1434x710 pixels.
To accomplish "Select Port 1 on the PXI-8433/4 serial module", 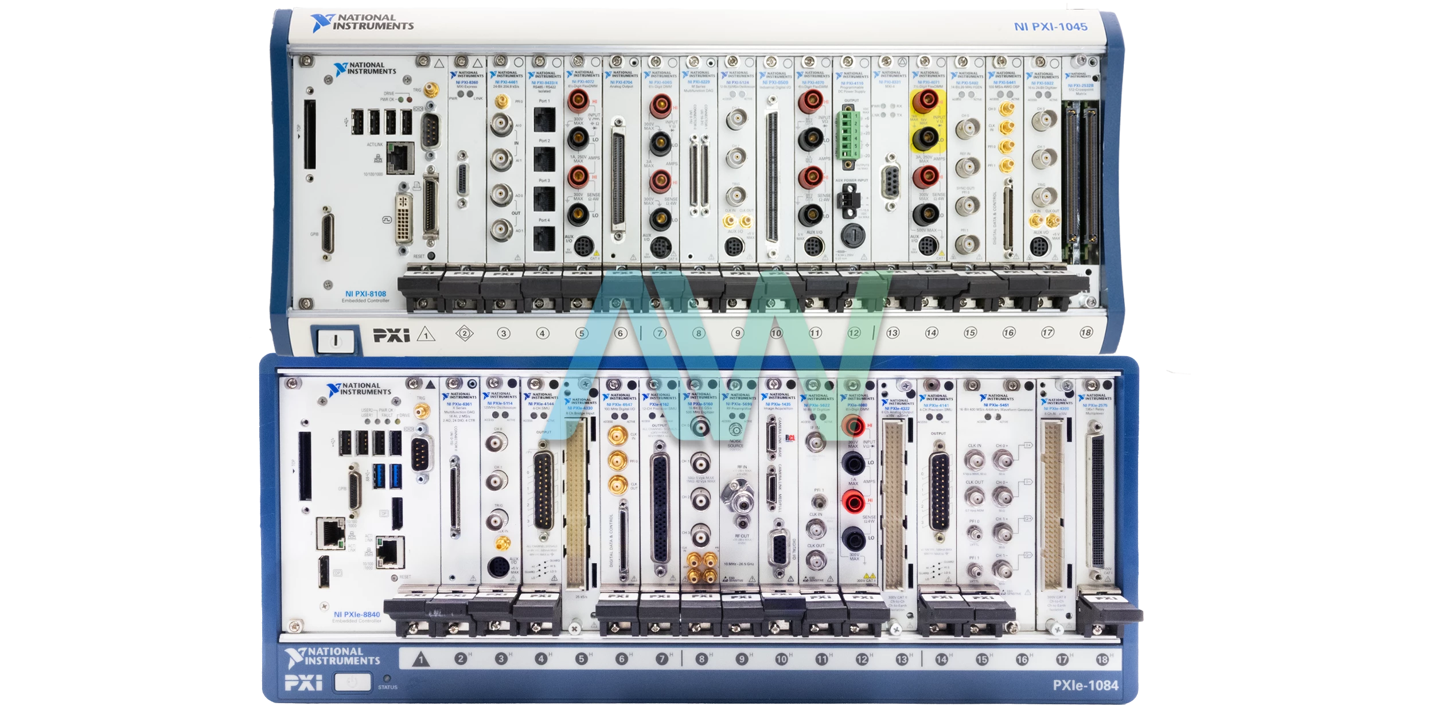I will (544, 119).
